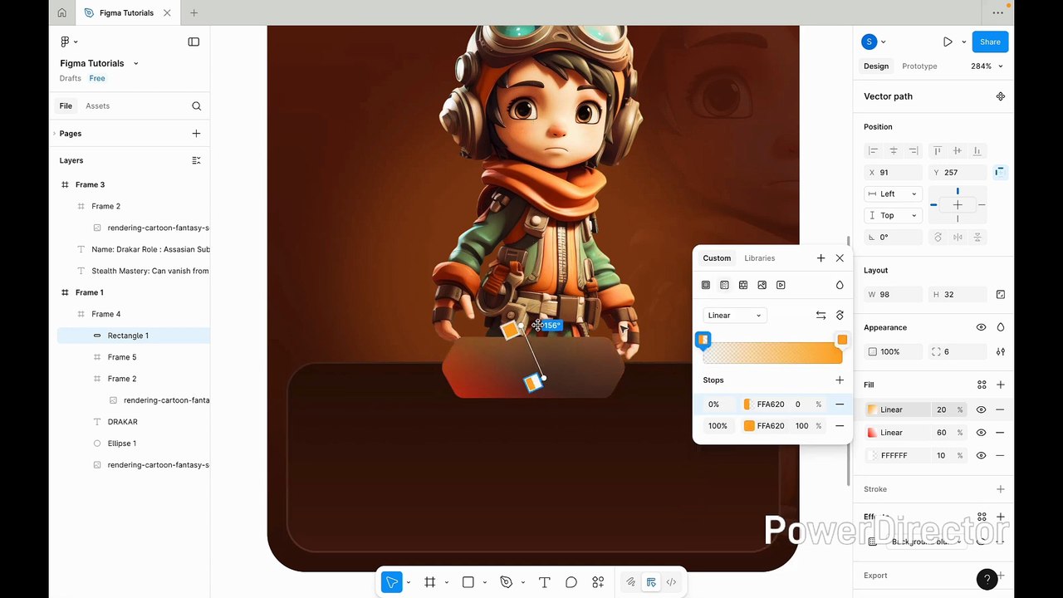Choose image fill type icon
This screenshot has height=598, width=1063.
tap(762, 285)
